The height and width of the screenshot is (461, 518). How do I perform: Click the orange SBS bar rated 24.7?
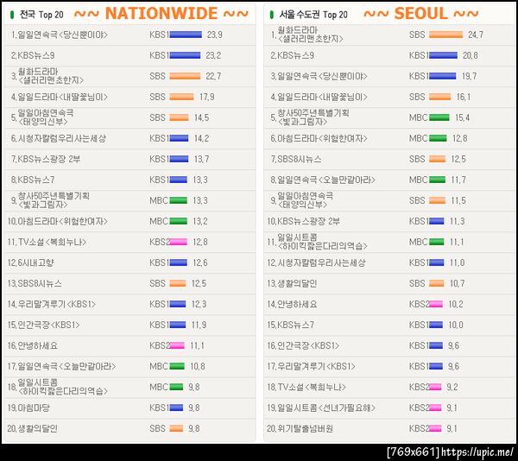coord(446,35)
